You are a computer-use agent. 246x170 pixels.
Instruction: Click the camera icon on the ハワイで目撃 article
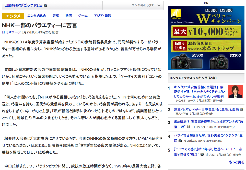pyautogui.click(x=181, y=140)
